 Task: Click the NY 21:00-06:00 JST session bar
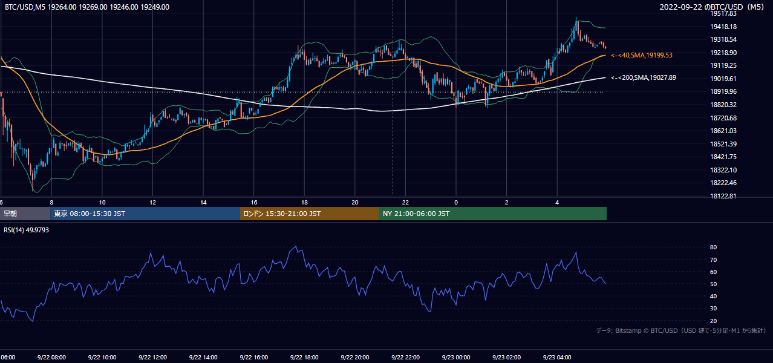coord(493,214)
